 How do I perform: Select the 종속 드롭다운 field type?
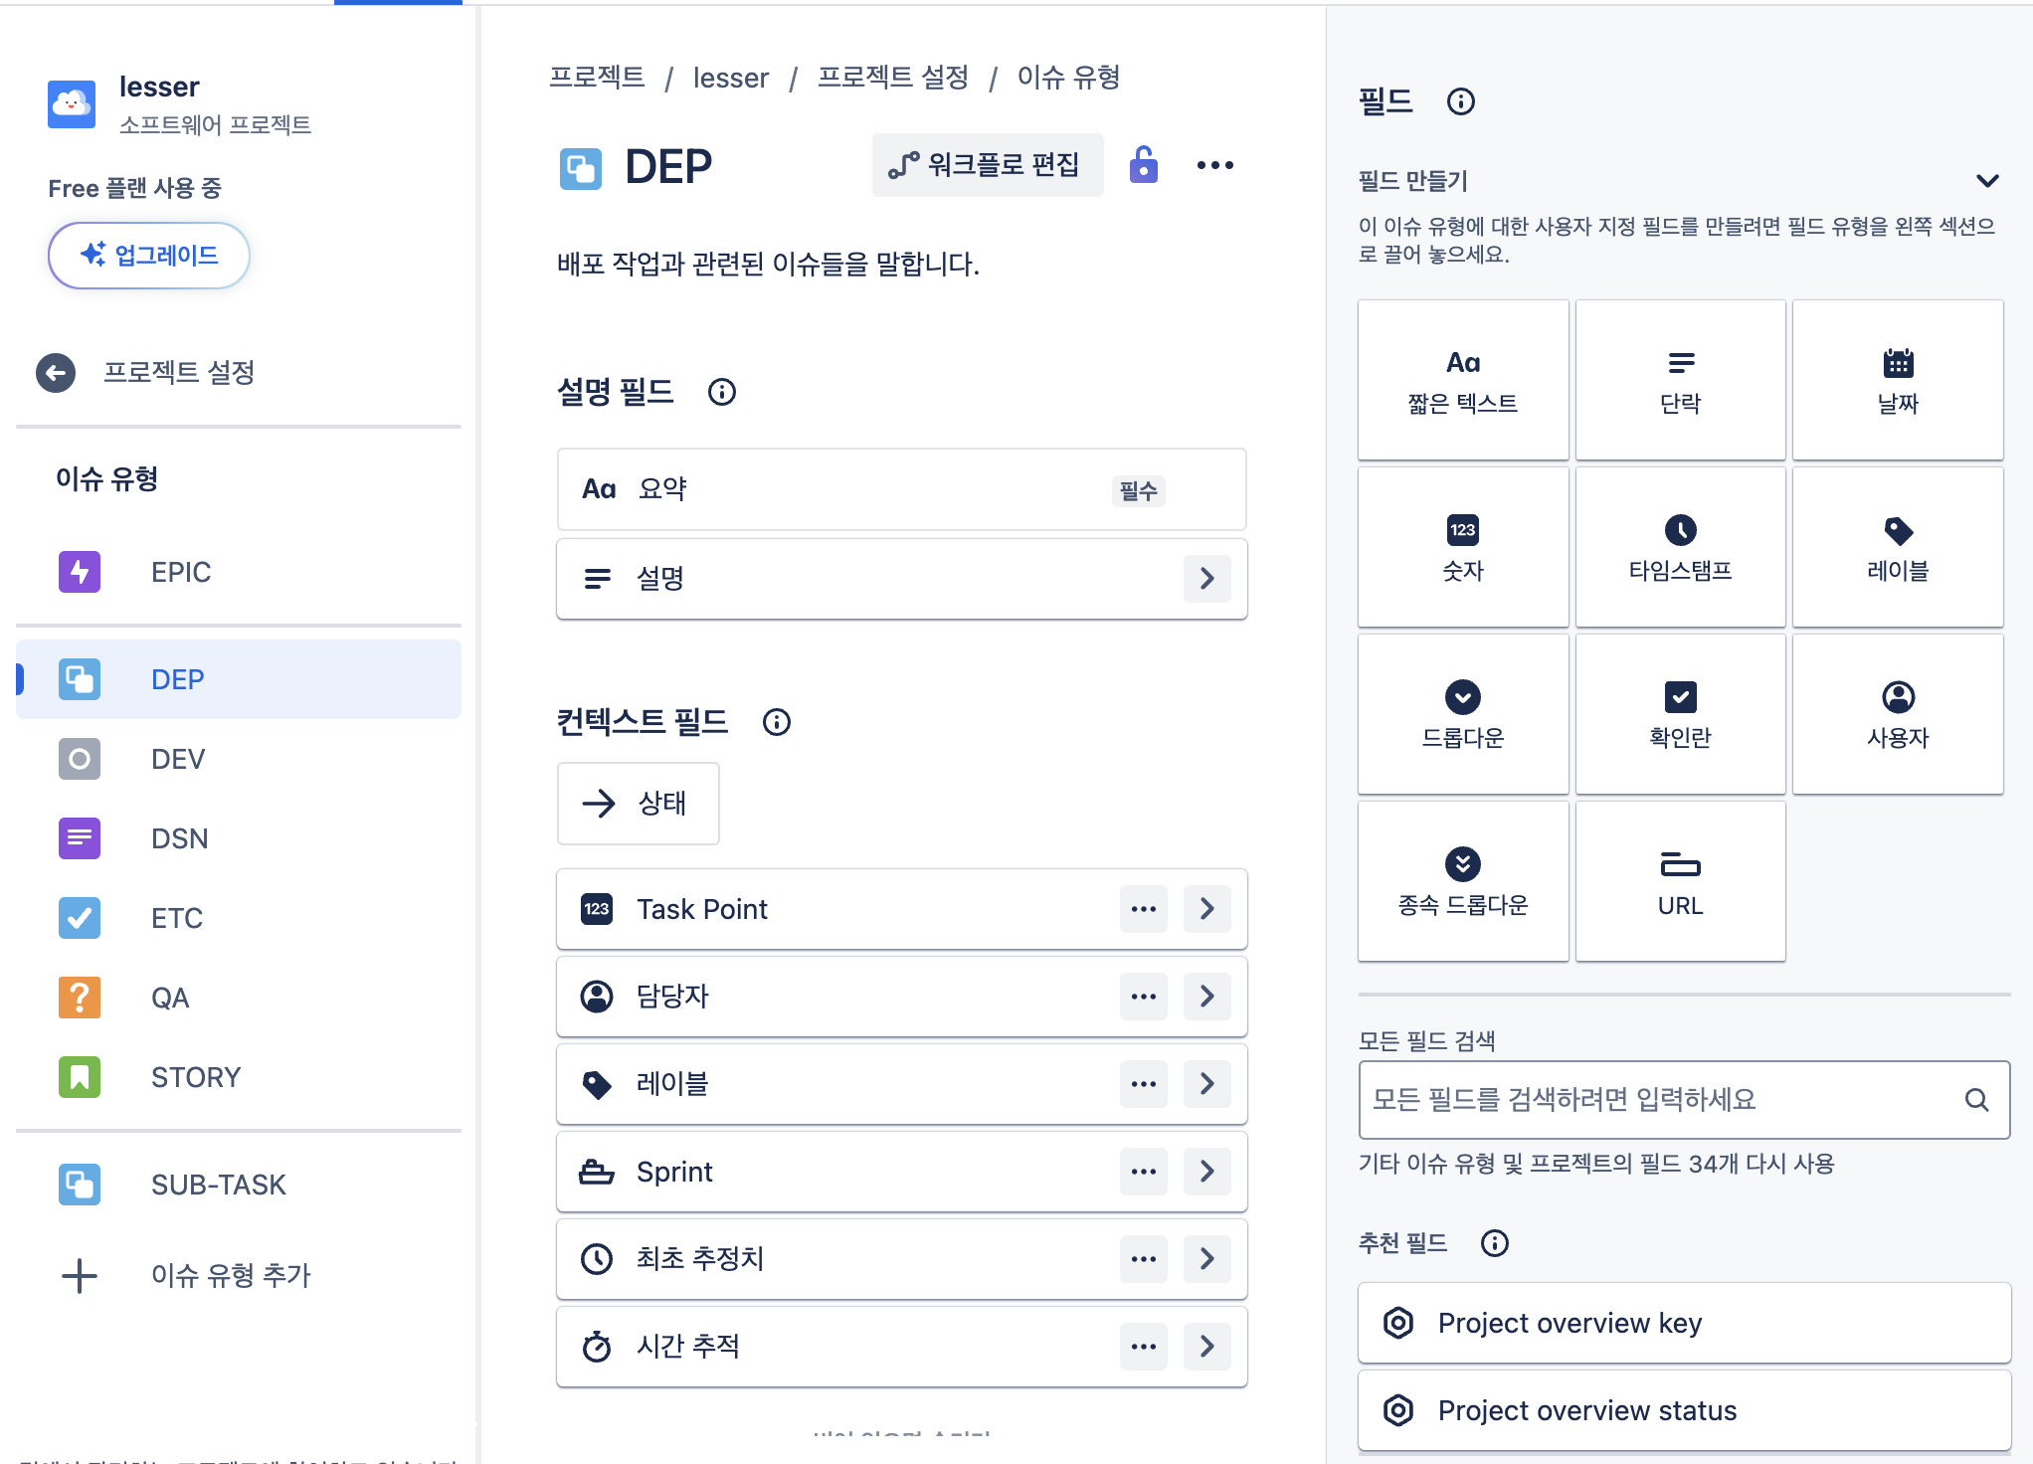click(x=1462, y=881)
